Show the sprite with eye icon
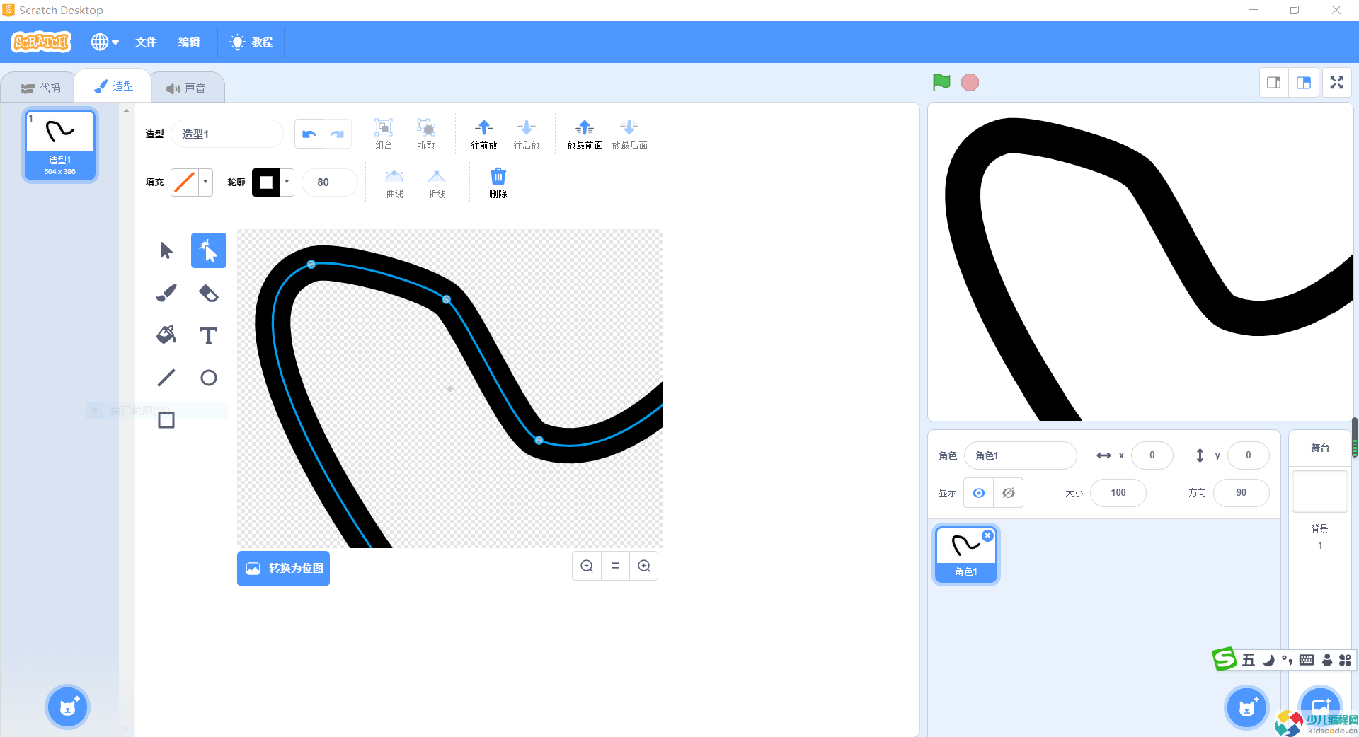 979,493
